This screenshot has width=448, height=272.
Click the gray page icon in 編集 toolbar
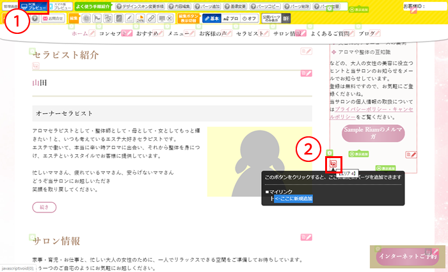[x=119, y=19]
